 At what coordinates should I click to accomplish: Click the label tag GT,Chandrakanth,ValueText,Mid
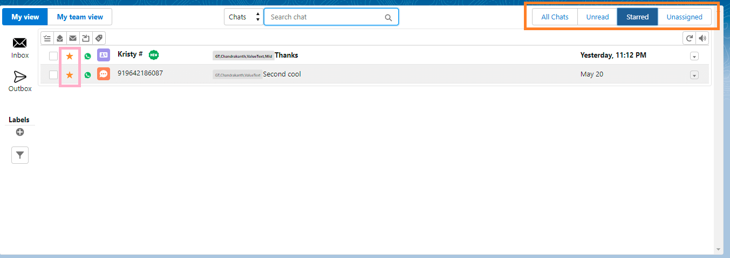tap(243, 55)
